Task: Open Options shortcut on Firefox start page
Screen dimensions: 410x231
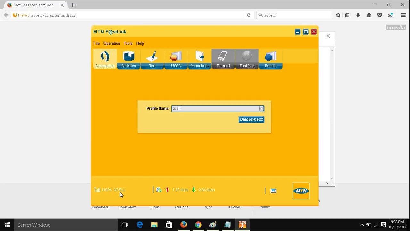Action: tap(235, 207)
